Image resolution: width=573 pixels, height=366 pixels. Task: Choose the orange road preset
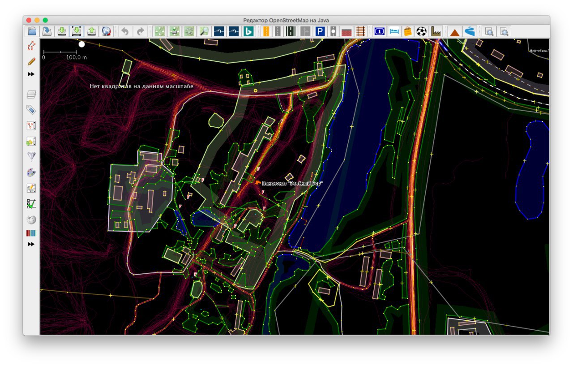(266, 31)
